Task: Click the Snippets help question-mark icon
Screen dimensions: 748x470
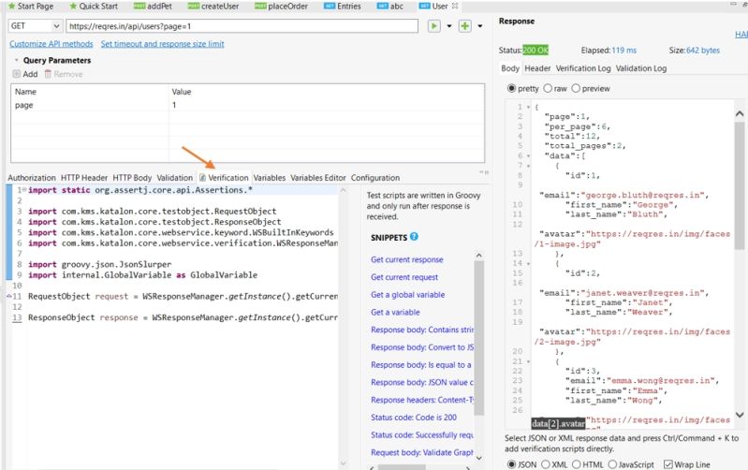Action: point(414,236)
